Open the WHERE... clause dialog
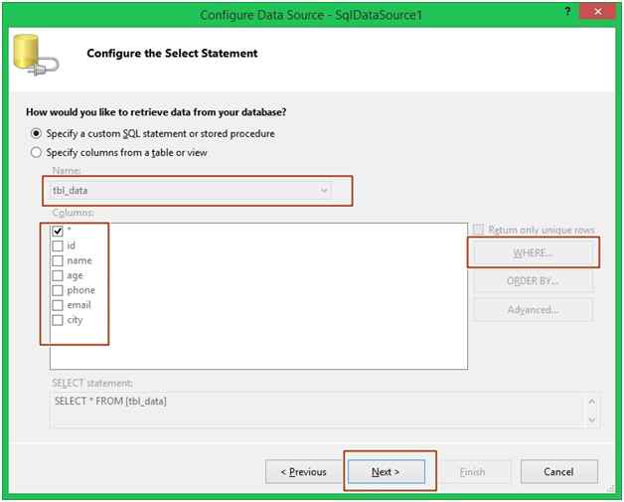This screenshot has width=624, height=502. tap(533, 252)
